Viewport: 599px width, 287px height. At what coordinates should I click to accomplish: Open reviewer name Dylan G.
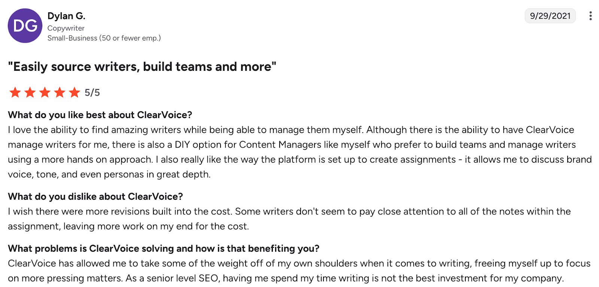point(66,16)
